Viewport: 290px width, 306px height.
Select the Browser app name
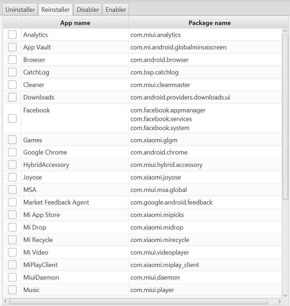pos(34,60)
